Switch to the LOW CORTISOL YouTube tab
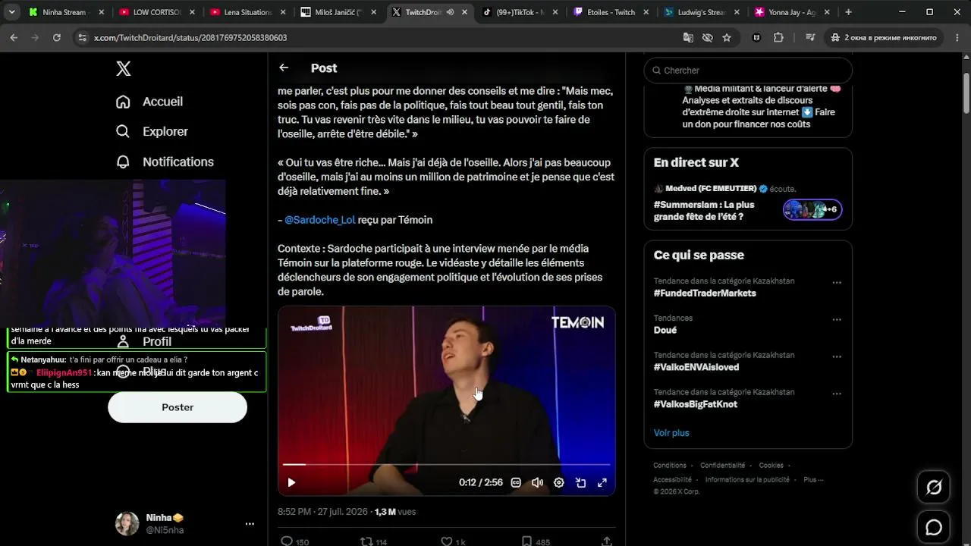The height and width of the screenshot is (546, 971). point(157,12)
